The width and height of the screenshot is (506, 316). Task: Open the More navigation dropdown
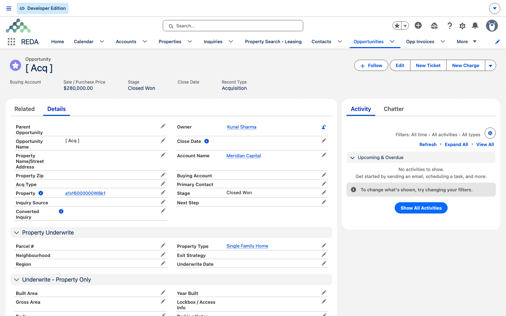[x=467, y=41]
